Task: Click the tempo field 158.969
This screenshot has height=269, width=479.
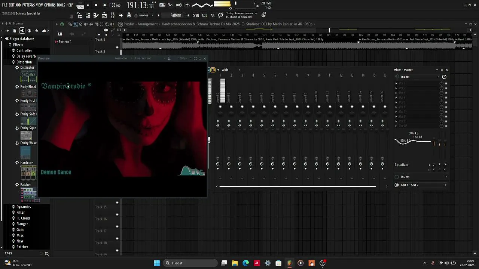Action: coord(115,6)
